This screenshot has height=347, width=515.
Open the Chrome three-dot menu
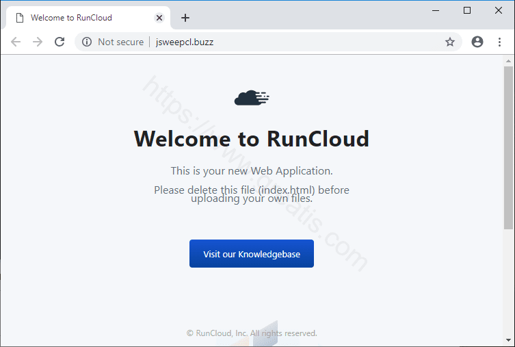coord(499,42)
